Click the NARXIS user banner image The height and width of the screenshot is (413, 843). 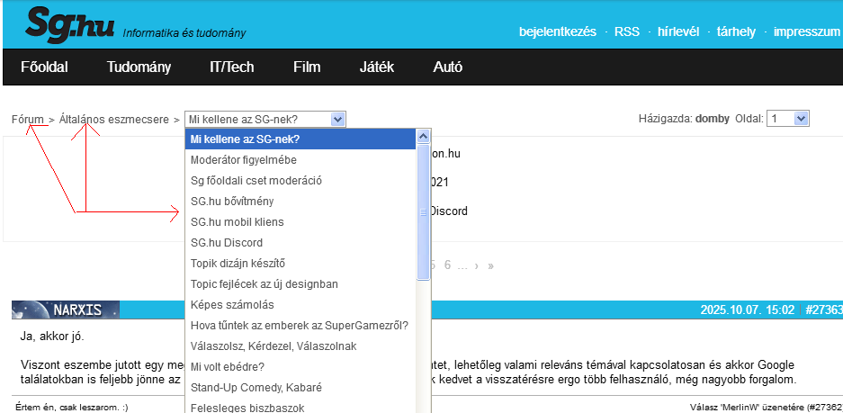coord(66,310)
